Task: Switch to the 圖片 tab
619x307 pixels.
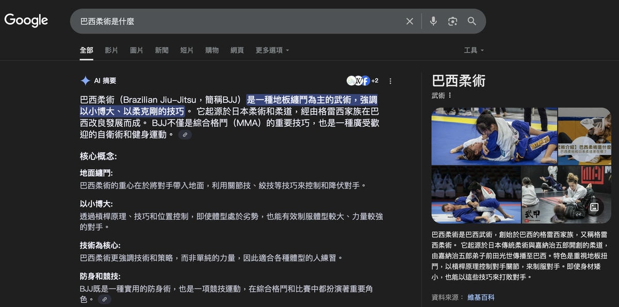Action: tap(137, 50)
